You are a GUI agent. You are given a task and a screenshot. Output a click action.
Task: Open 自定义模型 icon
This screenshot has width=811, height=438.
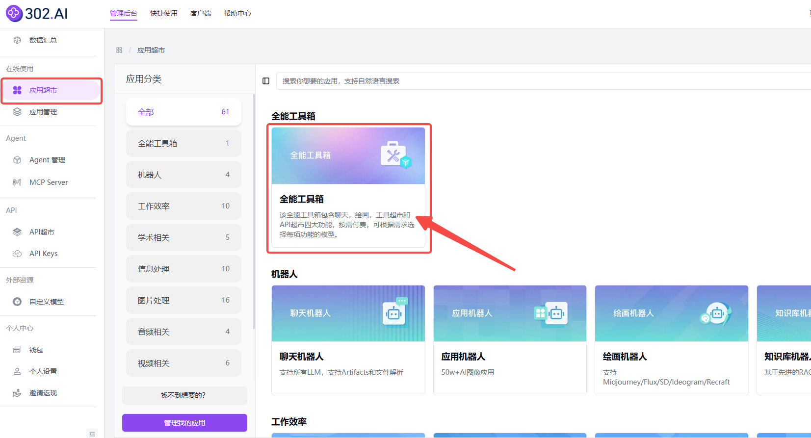pos(17,302)
